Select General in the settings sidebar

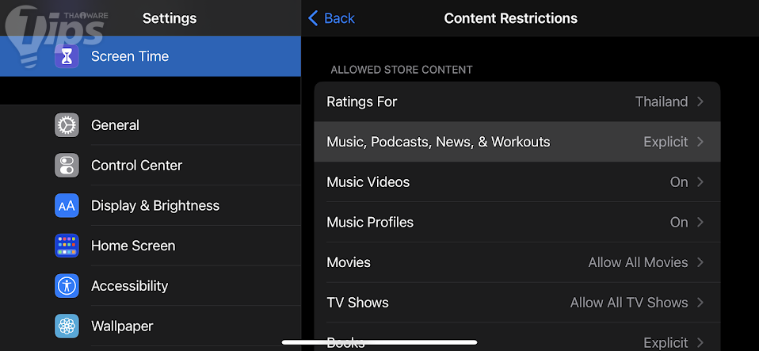[116, 125]
